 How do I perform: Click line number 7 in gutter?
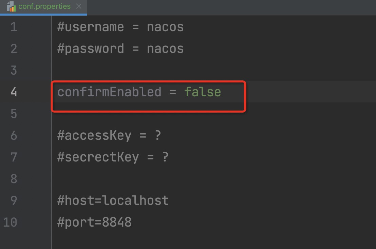(14, 157)
